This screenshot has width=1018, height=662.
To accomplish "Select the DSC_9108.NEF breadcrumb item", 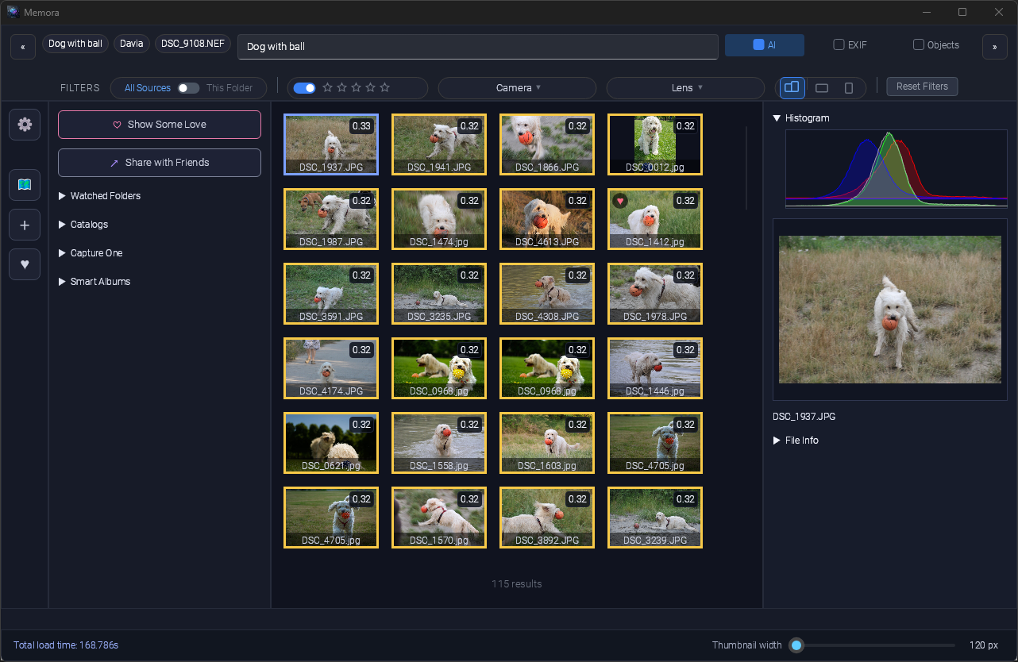I will click(x=192, y=44).
